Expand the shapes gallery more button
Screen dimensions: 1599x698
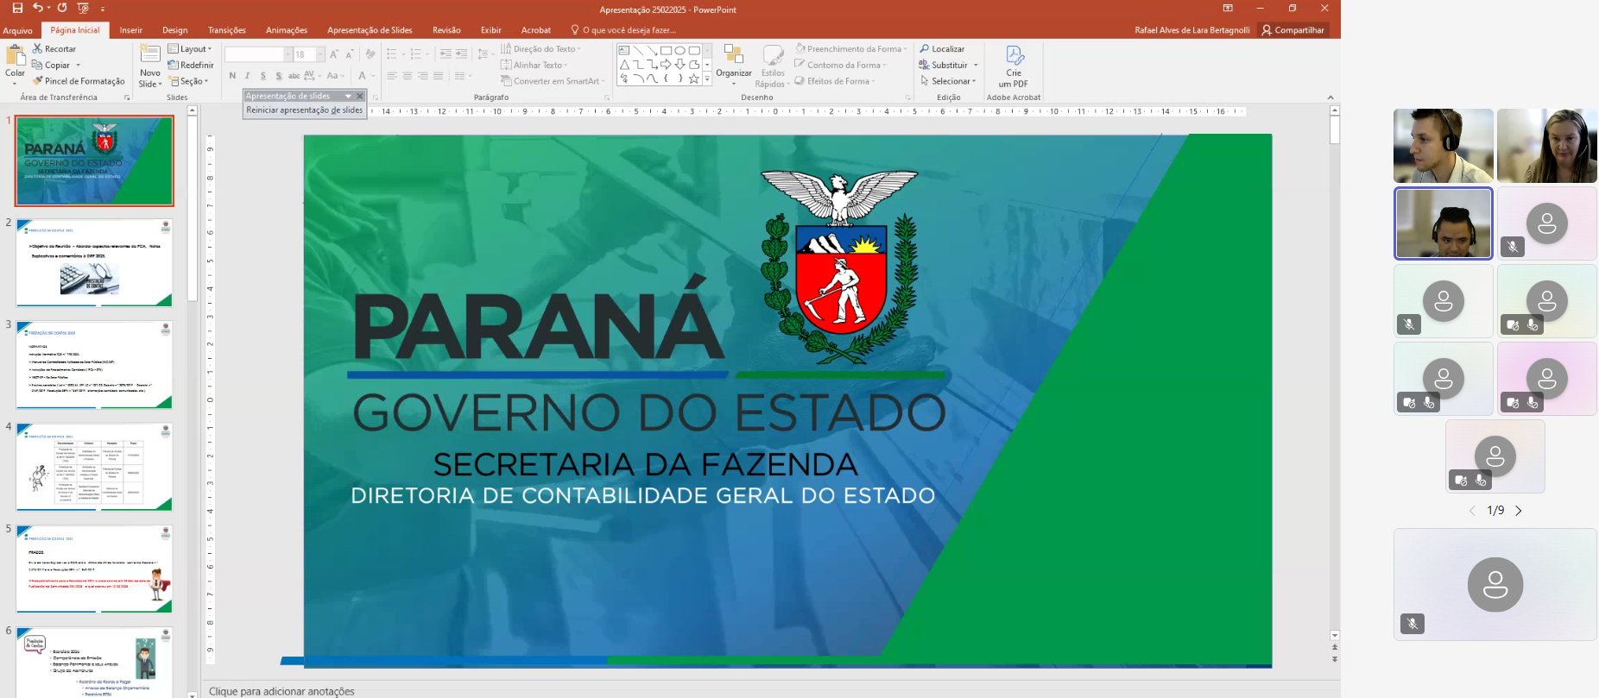(707, 79)
